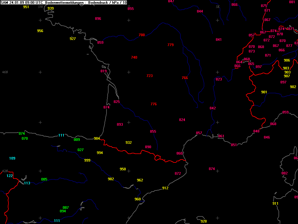Select the station value 740
Screen dimensions: 298x224
tap(134, 57)
